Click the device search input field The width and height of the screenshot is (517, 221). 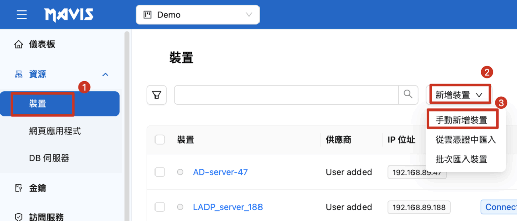(286, 95)
